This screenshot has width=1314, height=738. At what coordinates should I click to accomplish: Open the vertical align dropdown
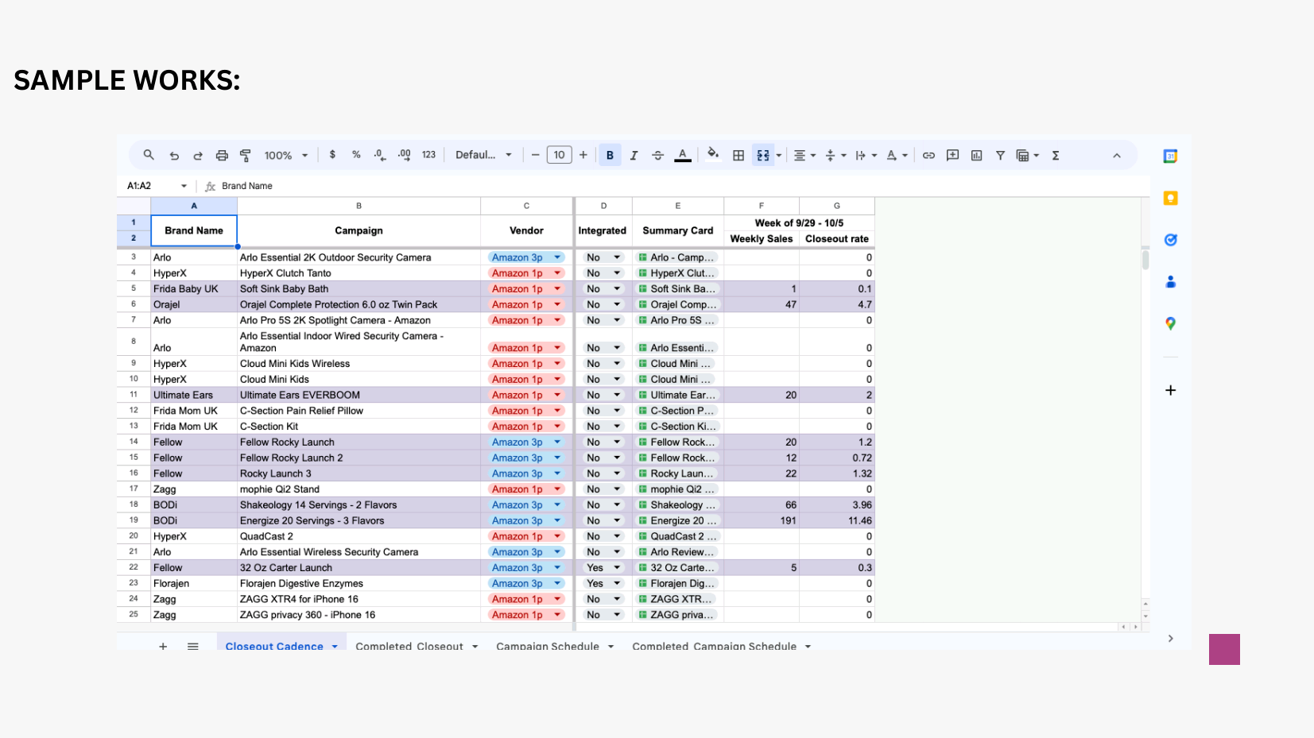point(835,156)
